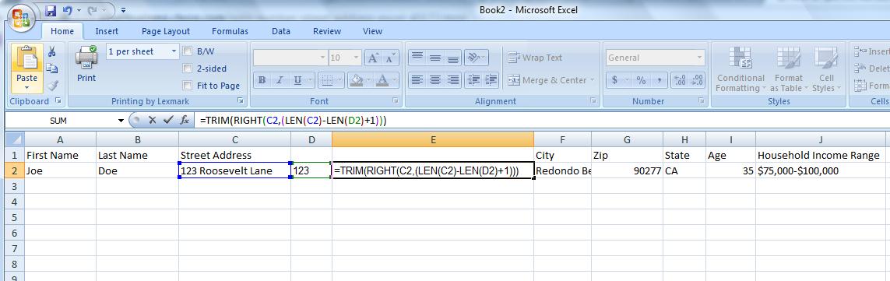Screen dimensions: 890x281
Task: Click the Cut scissors icon
Action: (51, 51)
